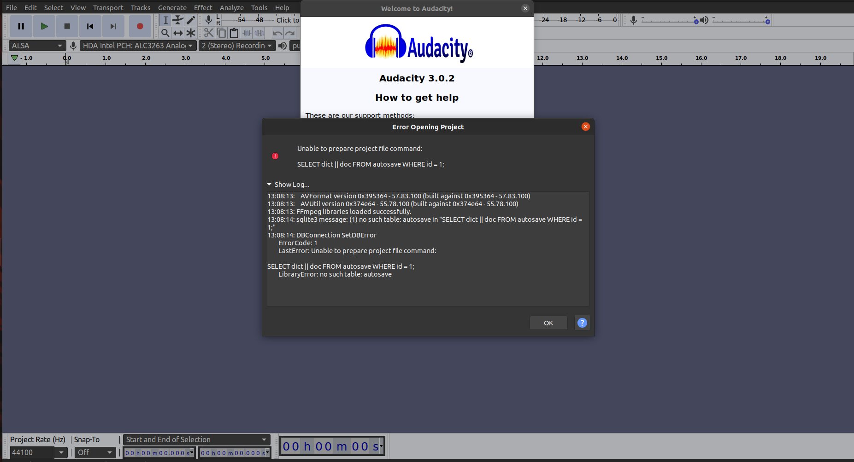
Task: Open help with the blue question mark
Action: click(582, 323)
